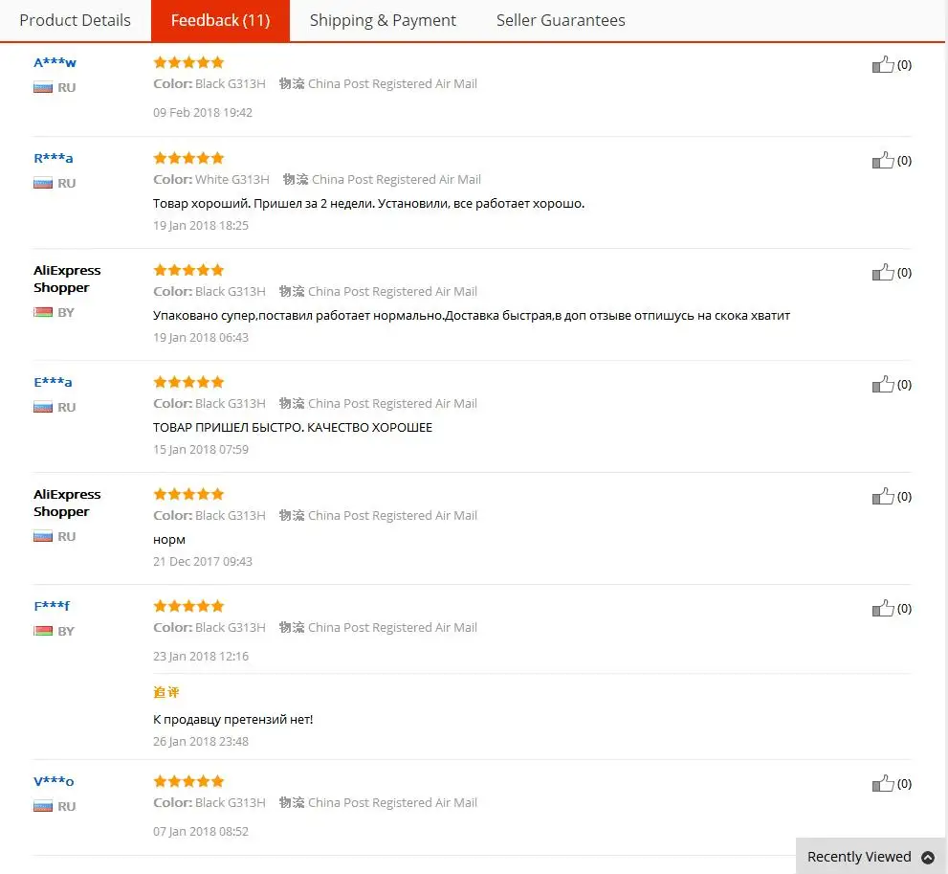Click 'Color: Black G313H' in A***w review
This screenshot has width=948, height=874.
(209, 84)
